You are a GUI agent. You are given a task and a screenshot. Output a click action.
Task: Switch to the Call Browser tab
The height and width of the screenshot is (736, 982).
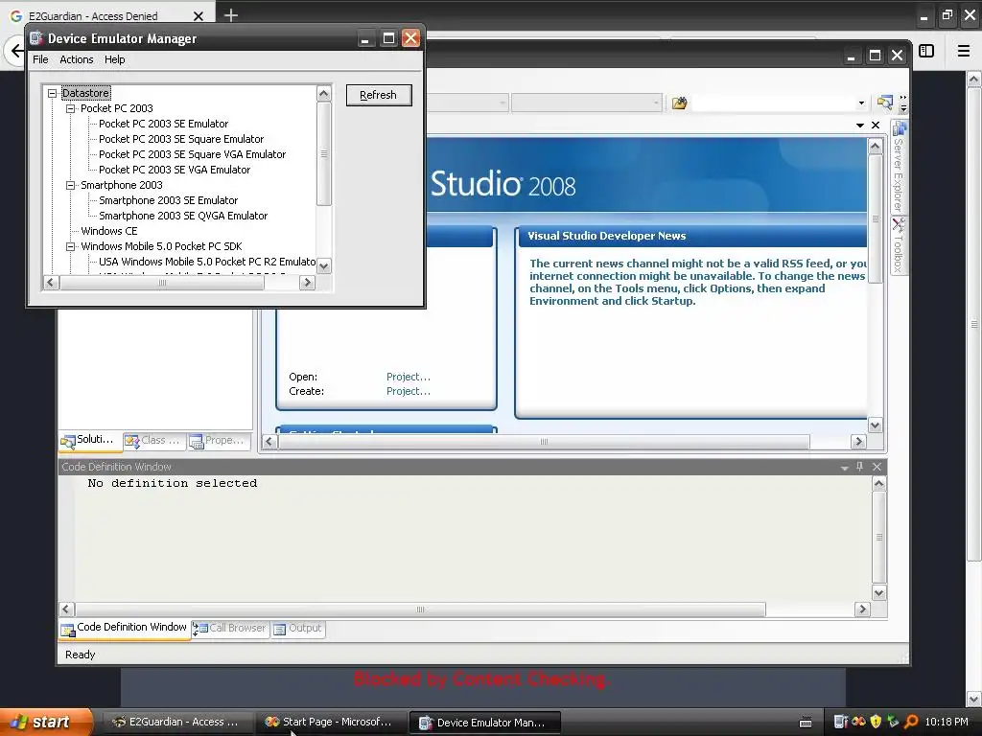[x=229, y=629]
